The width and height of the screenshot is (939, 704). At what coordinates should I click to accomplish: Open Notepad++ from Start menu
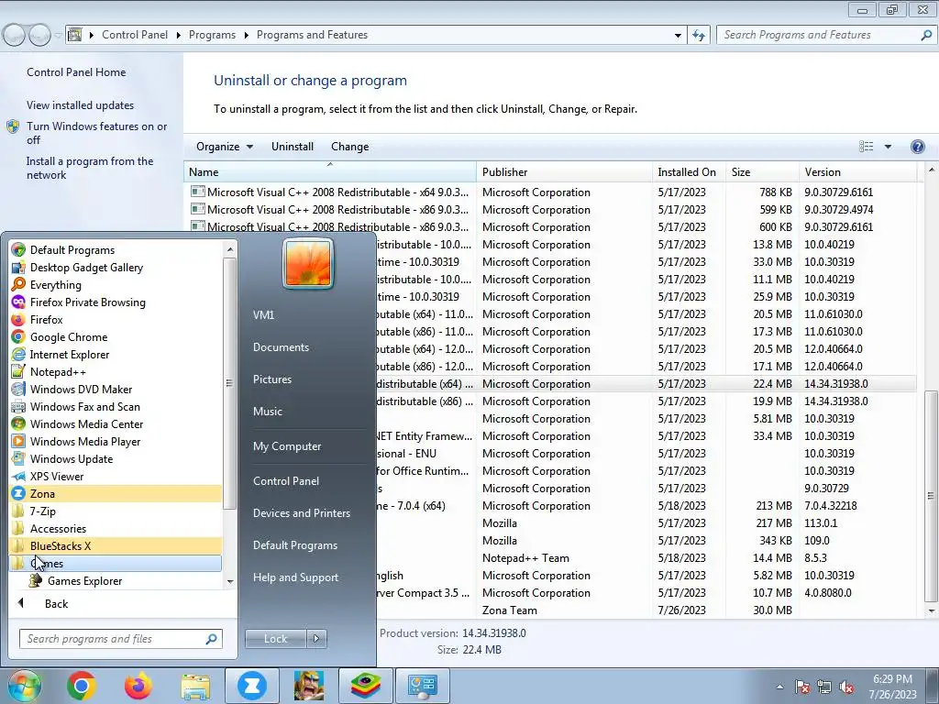pyautogui.click(x=58, y=372)
